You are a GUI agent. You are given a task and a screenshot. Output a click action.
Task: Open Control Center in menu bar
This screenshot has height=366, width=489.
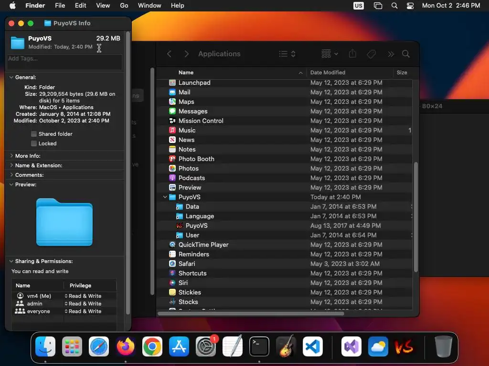coord(410,6)
